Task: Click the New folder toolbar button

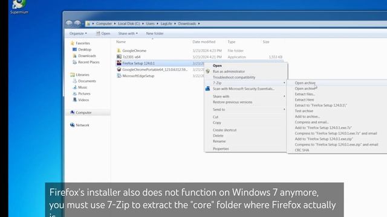Action: click(155, 34)
